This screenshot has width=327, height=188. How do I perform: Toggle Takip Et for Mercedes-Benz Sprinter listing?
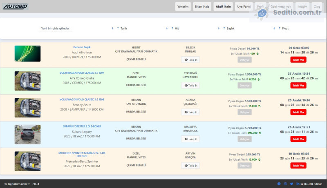click(190, 166)
